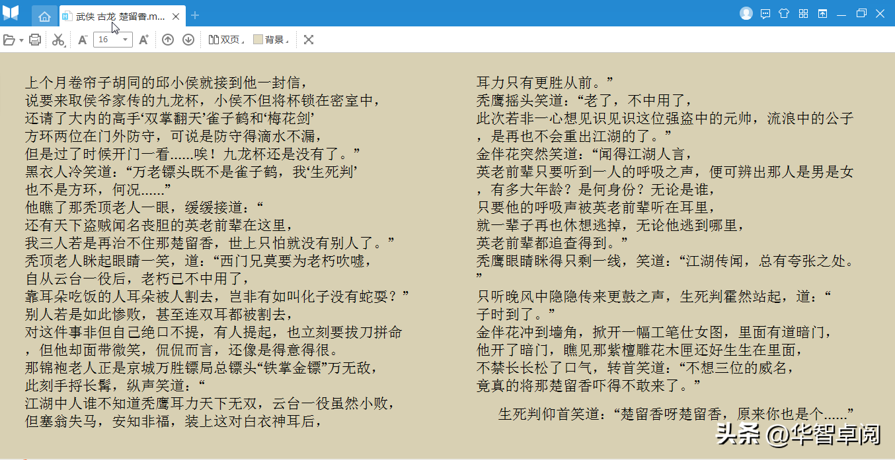Go to the Home tab
The height and width of the screenshot is (460, 895).
coord(44,16)
